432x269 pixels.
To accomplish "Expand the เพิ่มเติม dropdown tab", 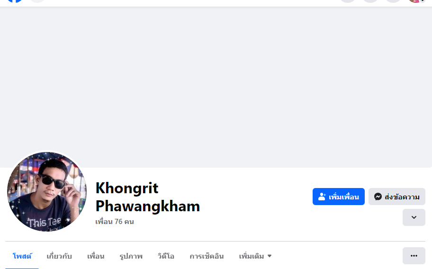I will pos(255,256).
